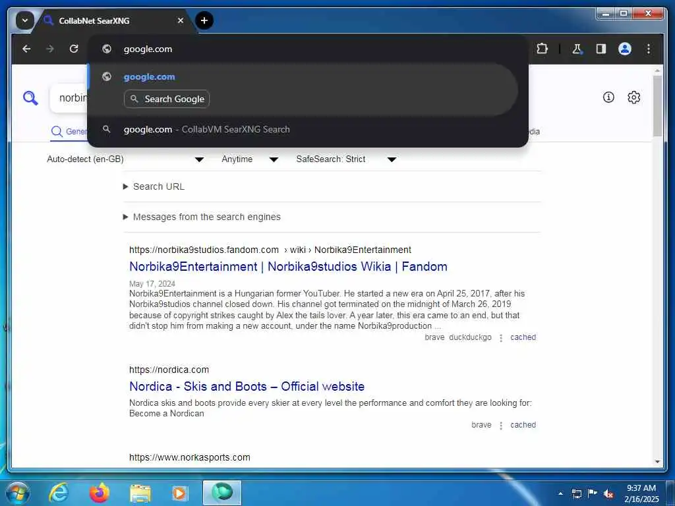Open Nordica Skis and Boots result
675x506 pixels.
pyautogui.click(x=247, y=386)
